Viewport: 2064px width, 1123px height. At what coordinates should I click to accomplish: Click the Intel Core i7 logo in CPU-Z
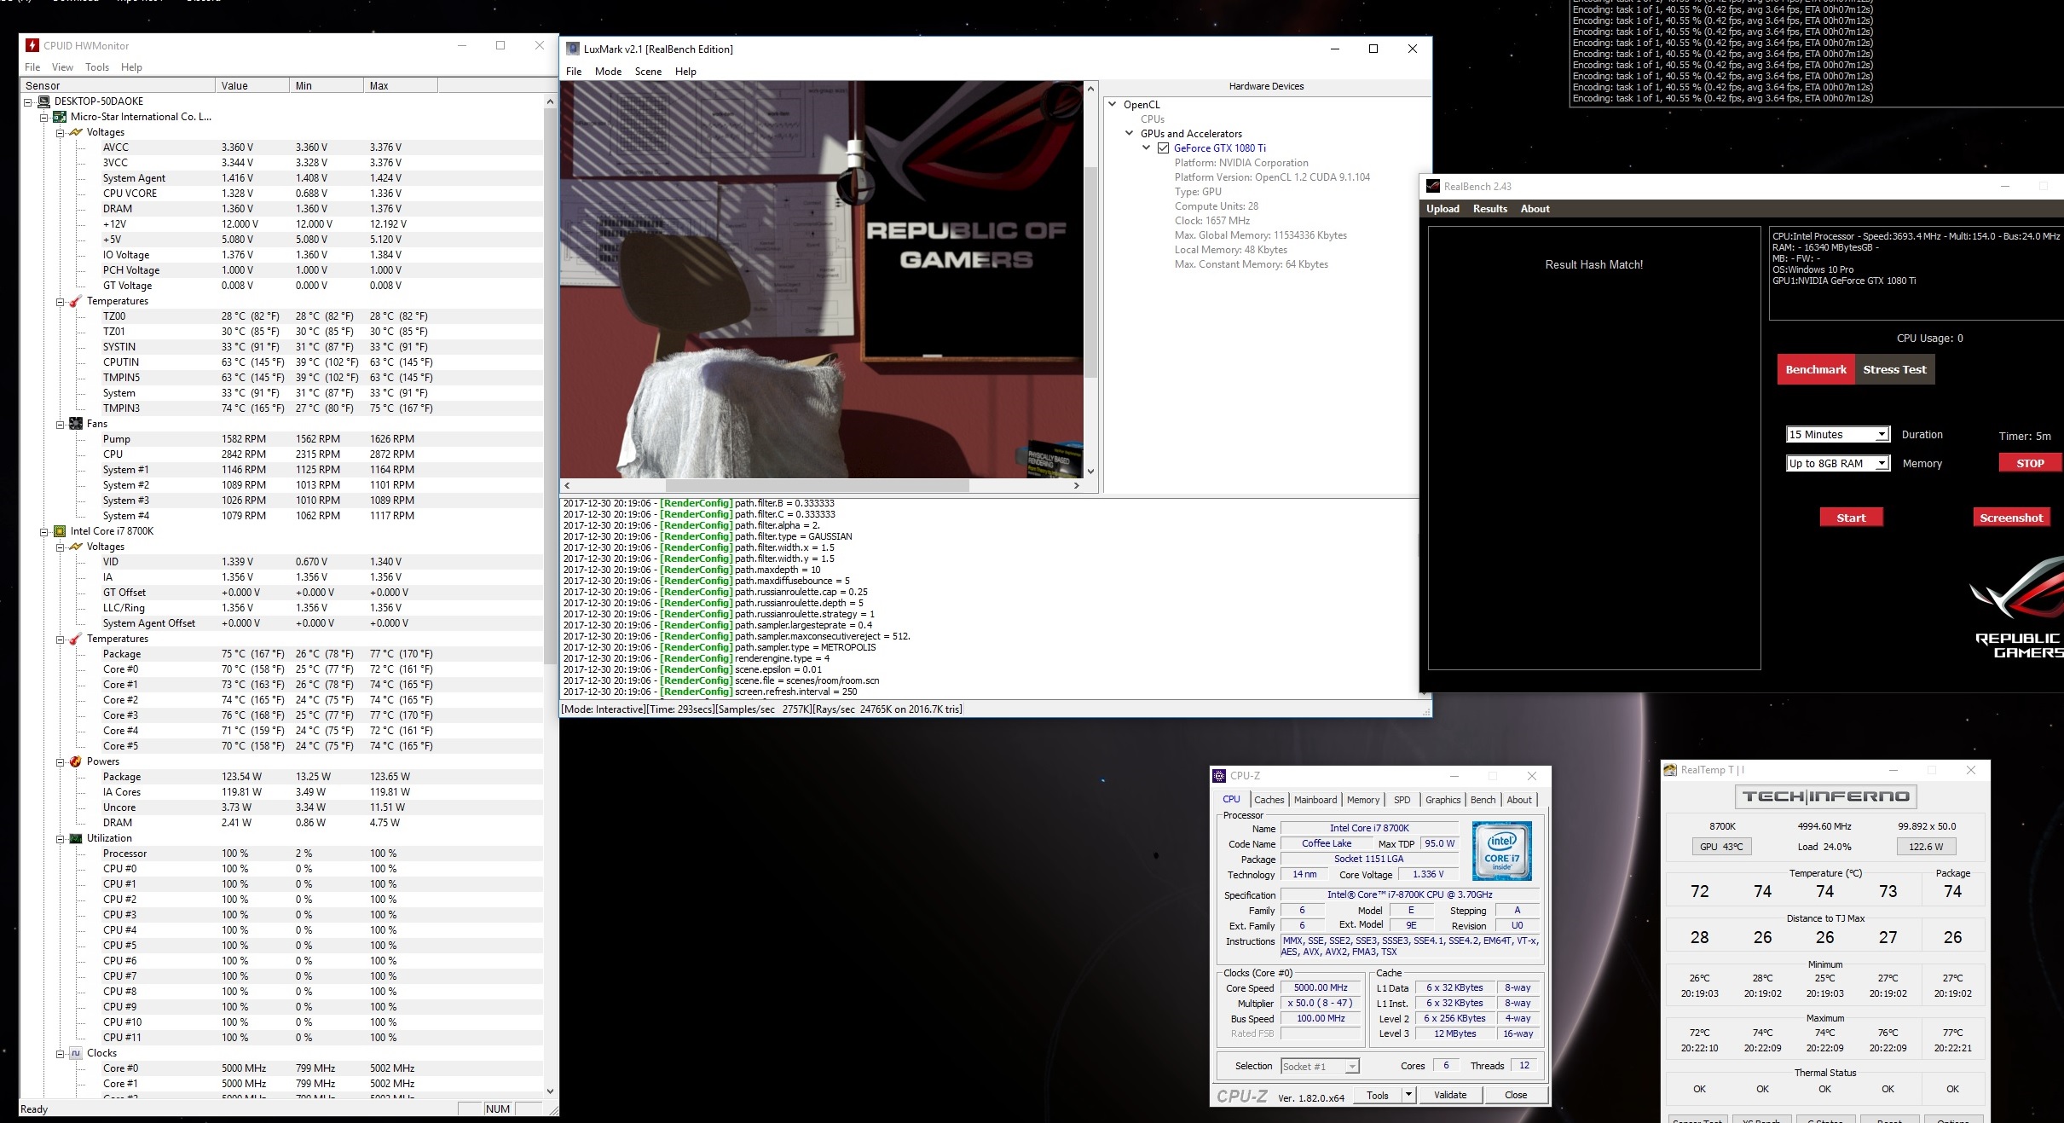[x=1501, y=850]
